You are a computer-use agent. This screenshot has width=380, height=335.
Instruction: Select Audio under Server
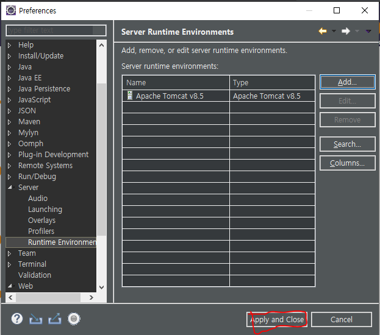38,198
